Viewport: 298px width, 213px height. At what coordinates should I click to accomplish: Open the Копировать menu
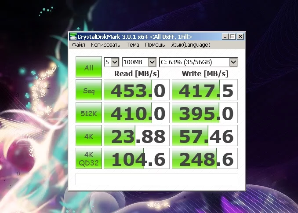point(105,45)
